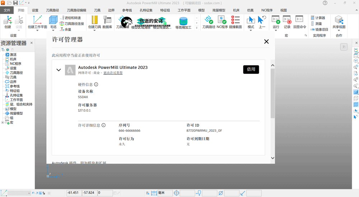Open the 仿真 simulation tab

point(250,10)
